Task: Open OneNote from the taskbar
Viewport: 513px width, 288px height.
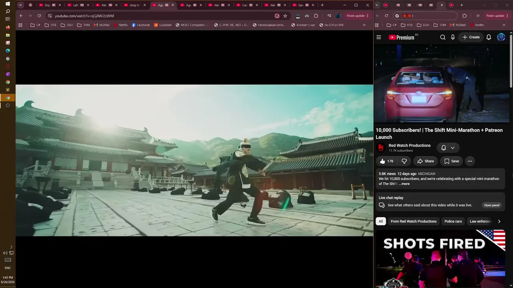Action: pos(8,74)
